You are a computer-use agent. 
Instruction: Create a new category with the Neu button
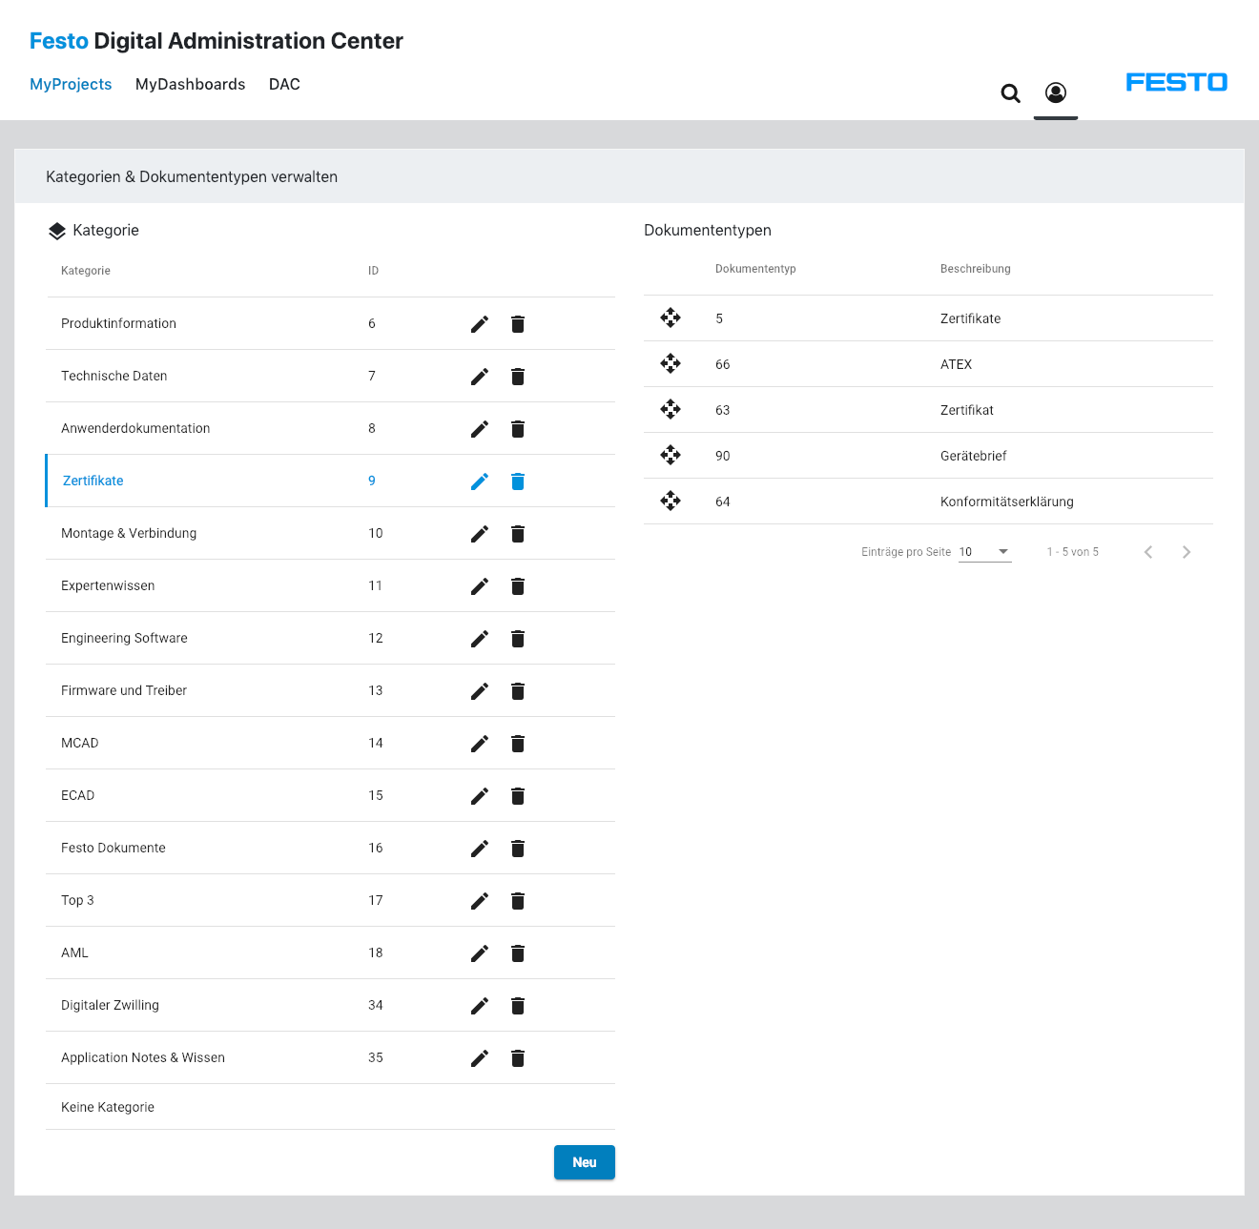coord(584,1162)
